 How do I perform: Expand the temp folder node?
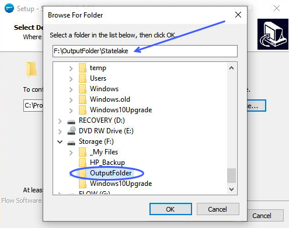71,68
